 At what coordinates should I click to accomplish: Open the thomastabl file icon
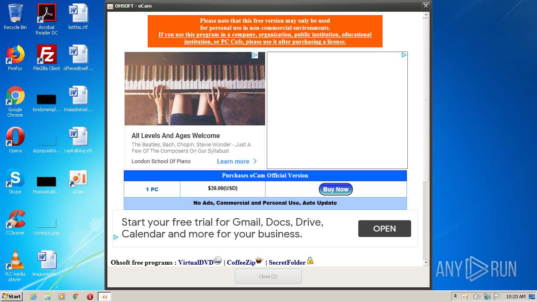47,185
